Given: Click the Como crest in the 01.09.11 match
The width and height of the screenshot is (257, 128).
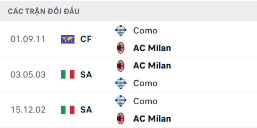Looking at the screenshot, I should tap(121, 31).
